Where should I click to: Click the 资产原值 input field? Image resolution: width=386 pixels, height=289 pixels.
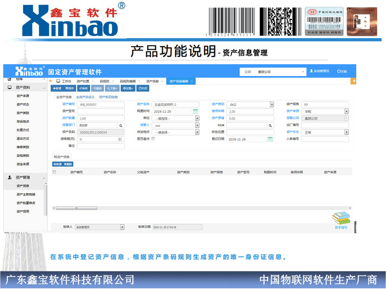pos(250,118)
